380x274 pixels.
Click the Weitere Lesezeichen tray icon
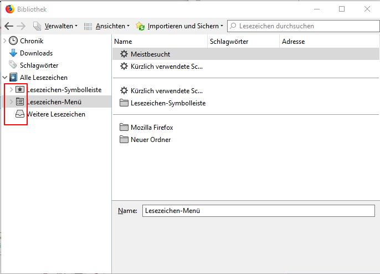pos(20,114)
